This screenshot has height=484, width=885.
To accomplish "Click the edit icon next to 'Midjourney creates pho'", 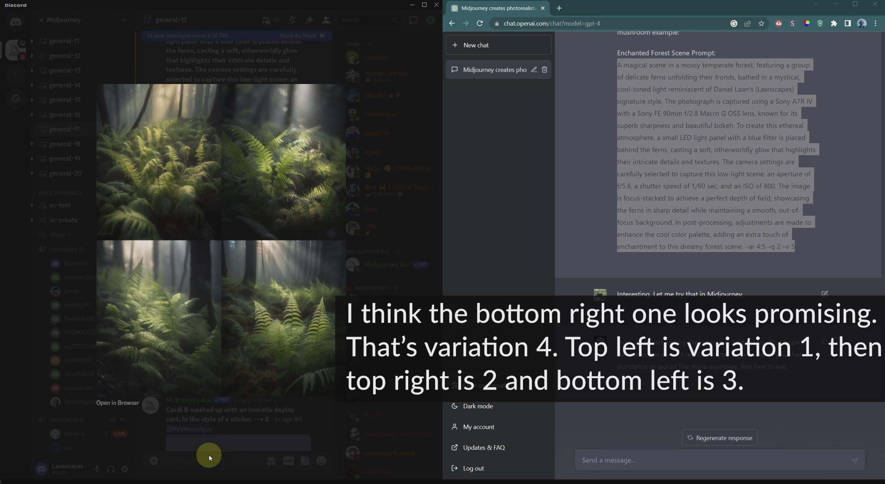I will pyautogui.click(x=534, y=70).
